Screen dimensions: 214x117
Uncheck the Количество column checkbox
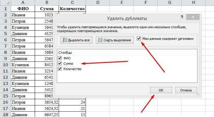coord(60,69)
